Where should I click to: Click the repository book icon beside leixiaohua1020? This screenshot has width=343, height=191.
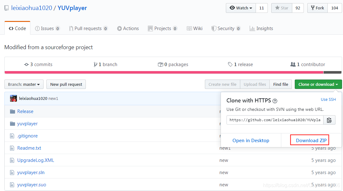(x=7, y=8)
